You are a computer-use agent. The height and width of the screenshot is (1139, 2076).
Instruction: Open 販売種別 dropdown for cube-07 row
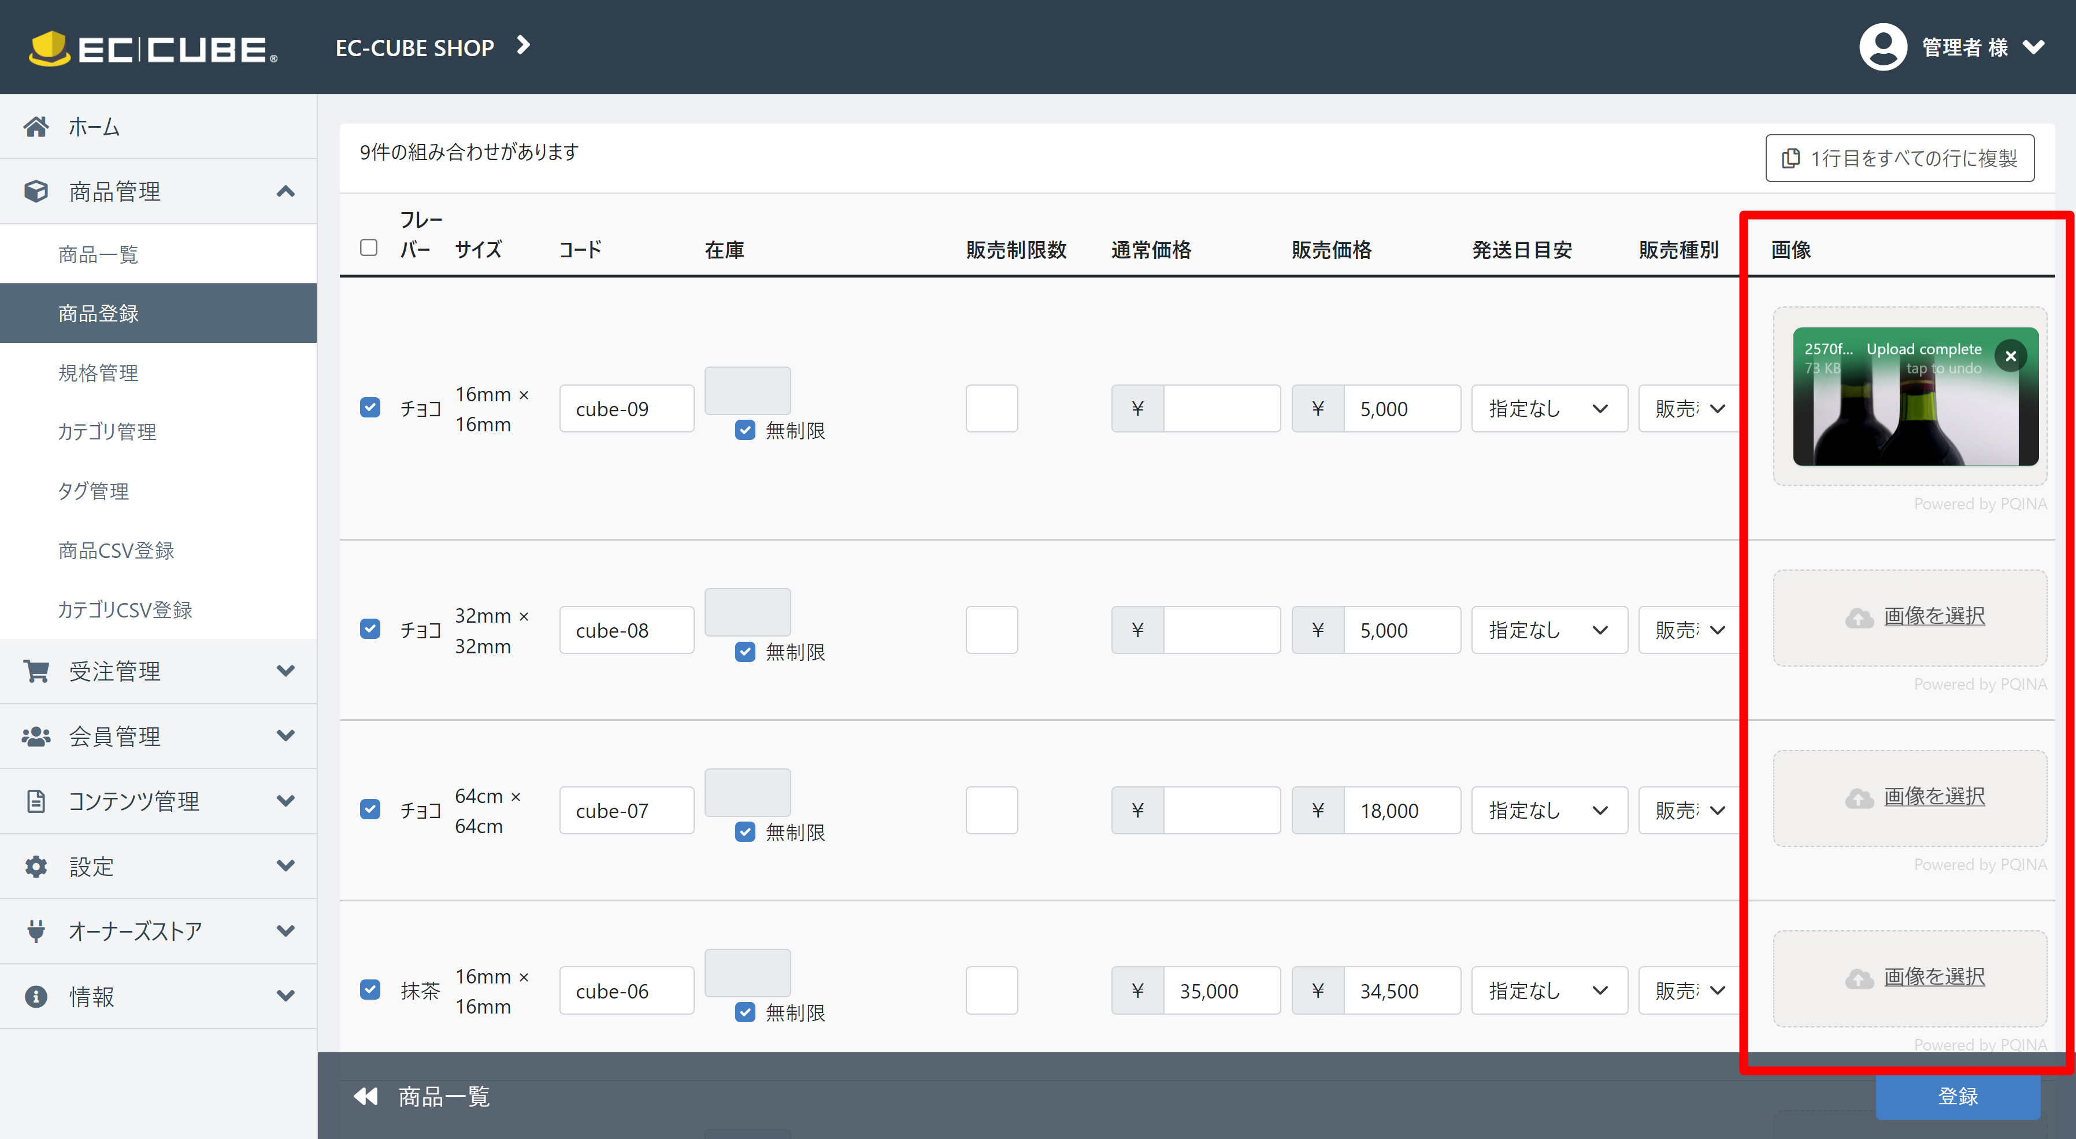coord(1689,810)
